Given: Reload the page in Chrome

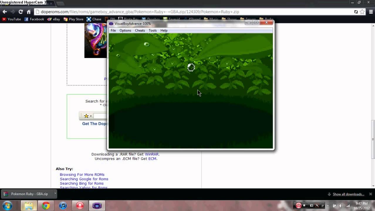Looking at the screenshot, I should [x=21, y=12].
